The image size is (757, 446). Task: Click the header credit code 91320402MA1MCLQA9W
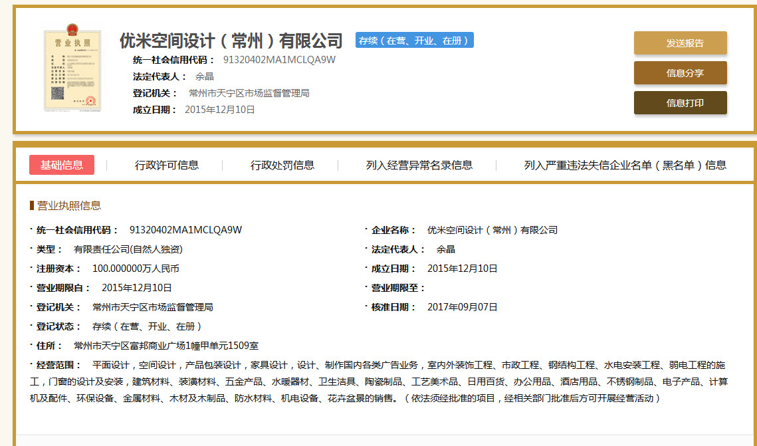point(279,60)
